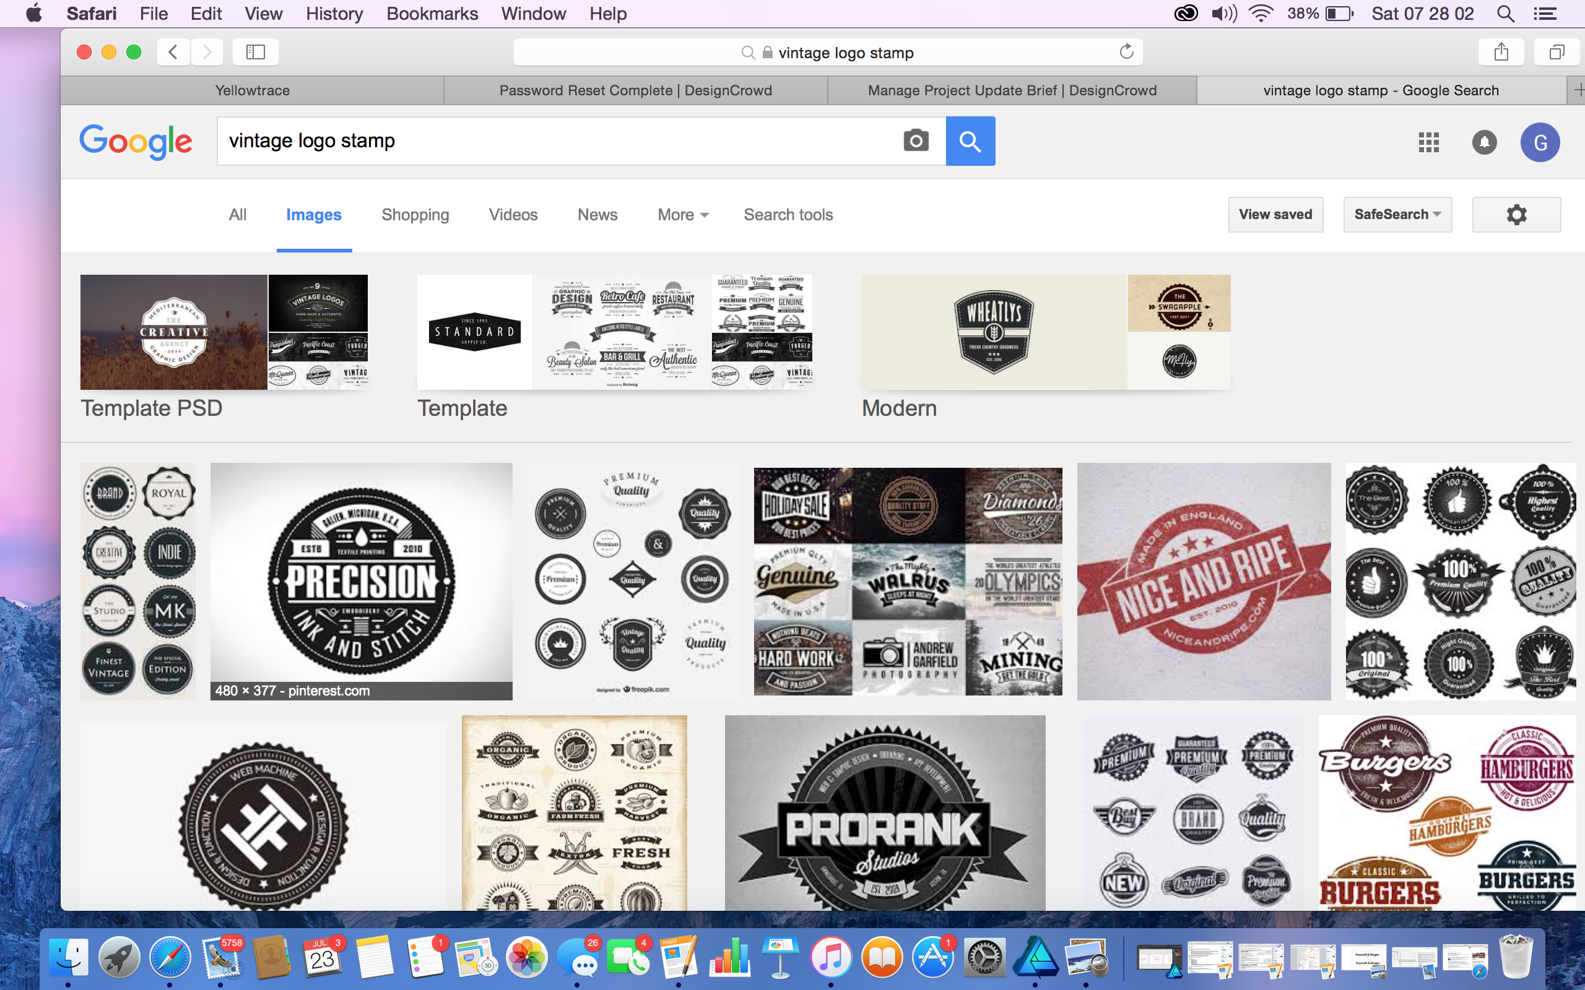1585x990 pixels.
Task: Open the Bookmarks menu in menu bar
Action: tap(432, 13)
